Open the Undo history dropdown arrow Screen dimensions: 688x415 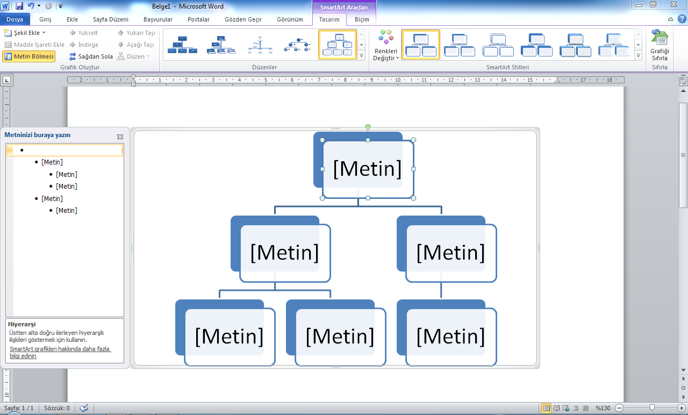point(39,6)
